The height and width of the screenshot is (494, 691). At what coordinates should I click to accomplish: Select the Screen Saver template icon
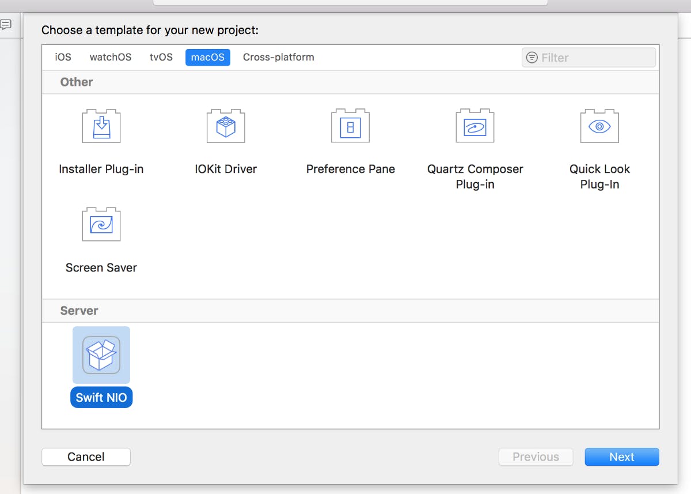[101, 224]
